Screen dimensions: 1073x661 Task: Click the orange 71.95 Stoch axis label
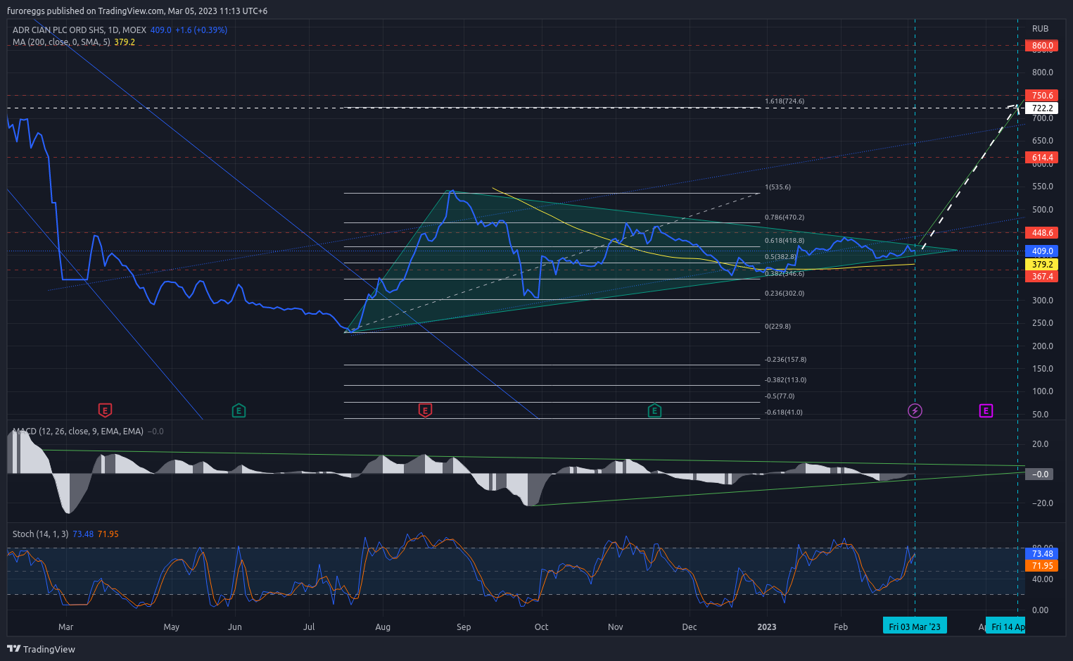tap(1042, 566)
